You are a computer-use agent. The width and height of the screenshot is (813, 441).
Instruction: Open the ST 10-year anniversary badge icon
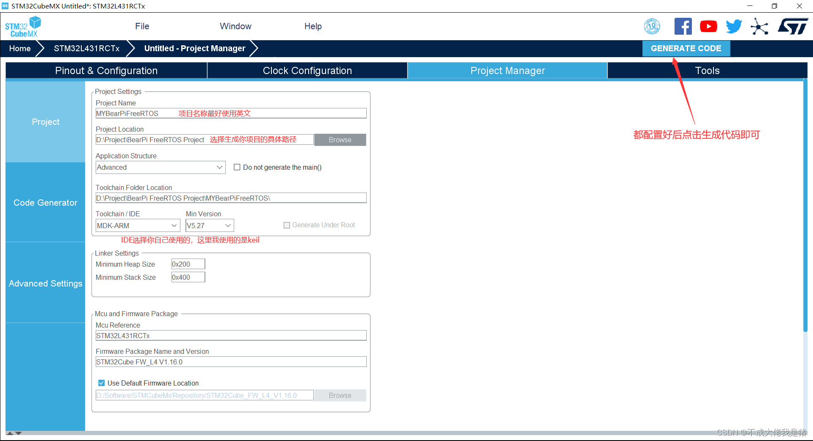pos(652,27)
